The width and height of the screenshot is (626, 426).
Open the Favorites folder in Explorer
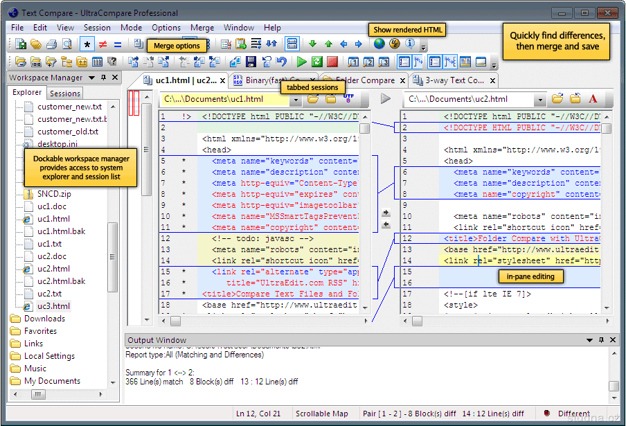(x=40, y=331)
